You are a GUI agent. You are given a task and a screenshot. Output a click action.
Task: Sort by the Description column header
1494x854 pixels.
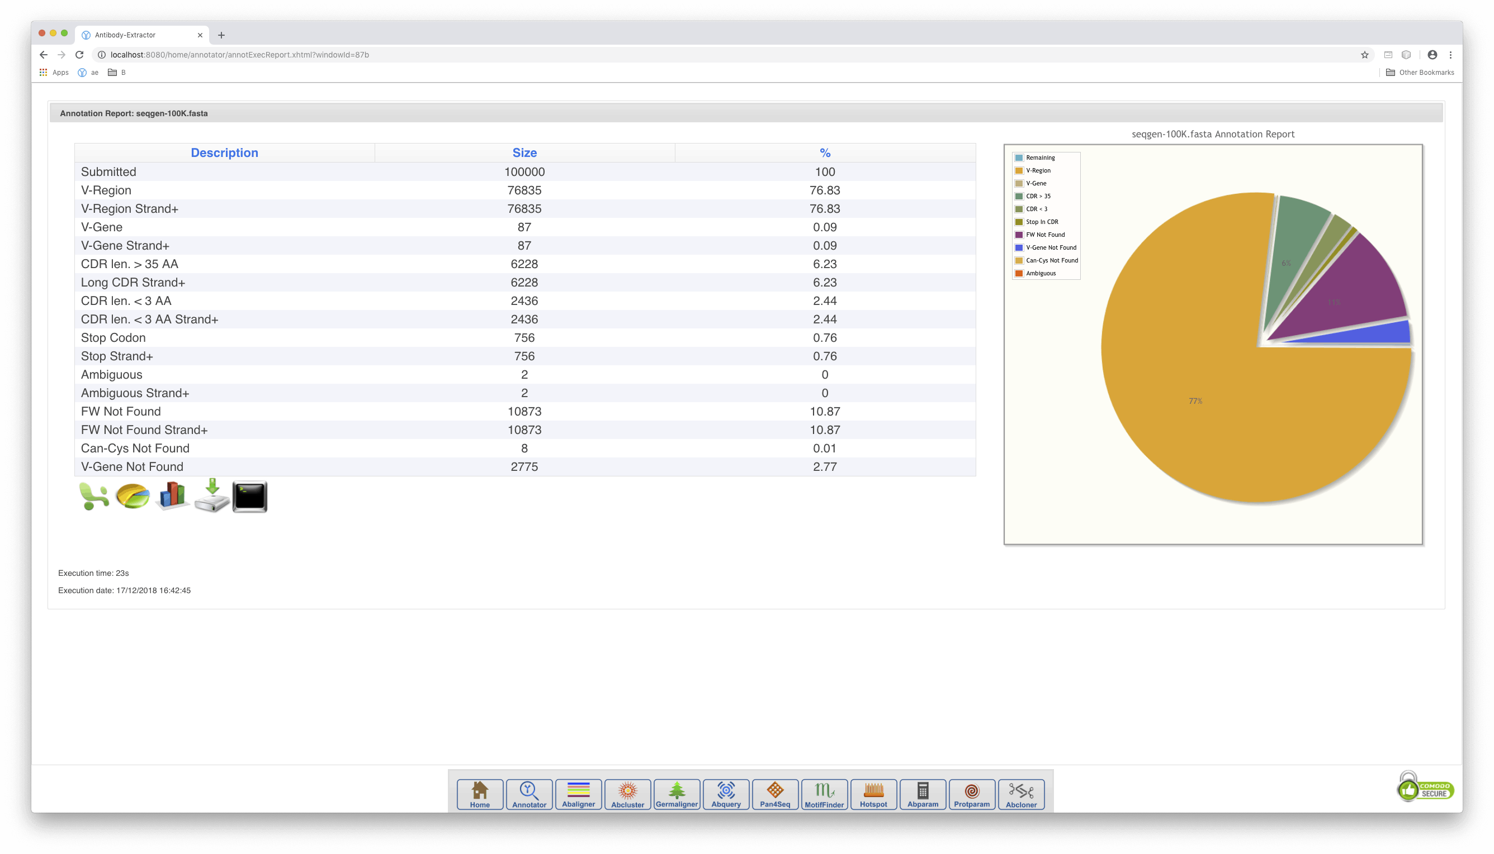click(224, 152)
